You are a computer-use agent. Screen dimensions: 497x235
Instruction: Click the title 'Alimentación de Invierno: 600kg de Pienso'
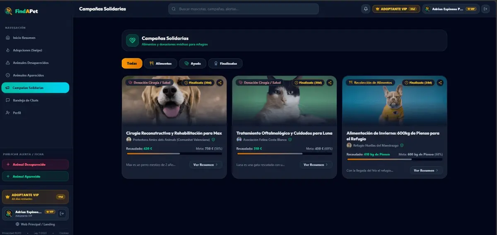click(x=393, y=136)
